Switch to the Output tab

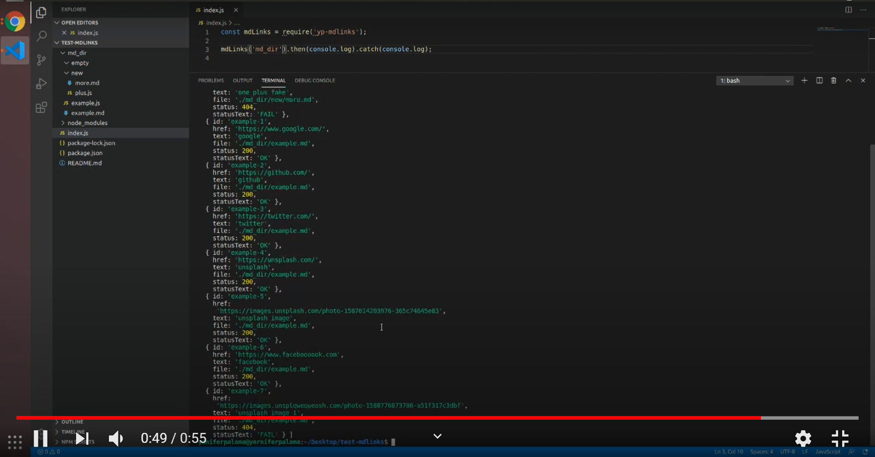242,81
